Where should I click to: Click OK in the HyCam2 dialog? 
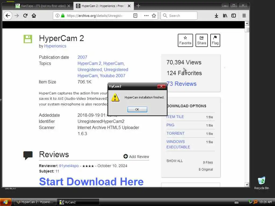(137, 109)
